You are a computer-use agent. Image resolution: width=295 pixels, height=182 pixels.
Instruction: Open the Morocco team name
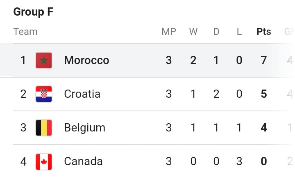coord(86,60)
